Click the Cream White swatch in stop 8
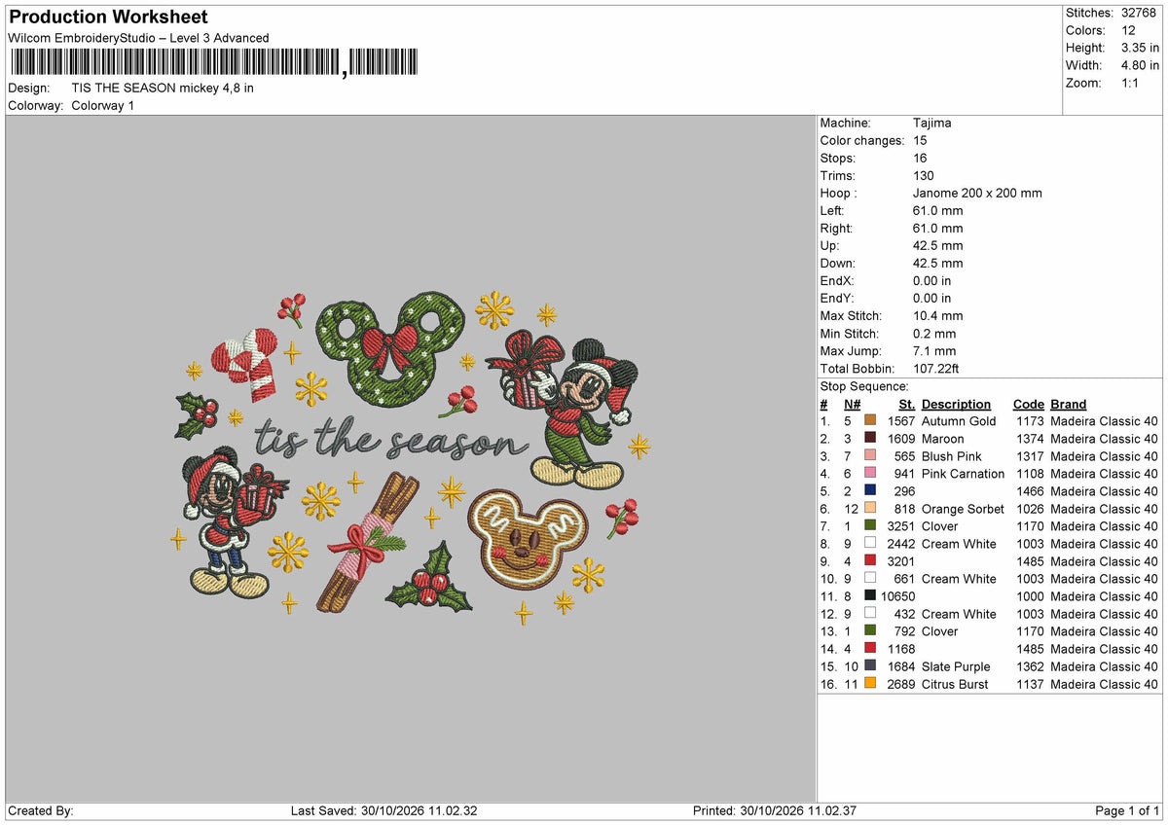Image resolution: width=1168 pixels, height=825 pixels. (870, 544)
